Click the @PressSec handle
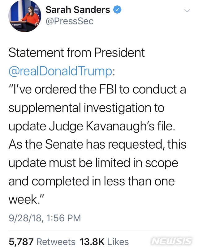Image resolution: width=198 pixels, height=250 pixels. [x=69, y=21]
